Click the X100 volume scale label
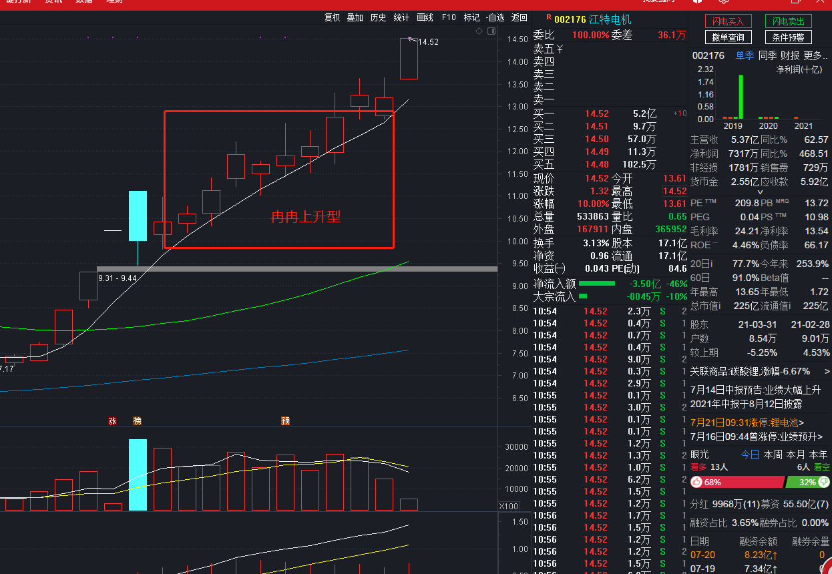The image size is (832, 574). coord(509,507)
